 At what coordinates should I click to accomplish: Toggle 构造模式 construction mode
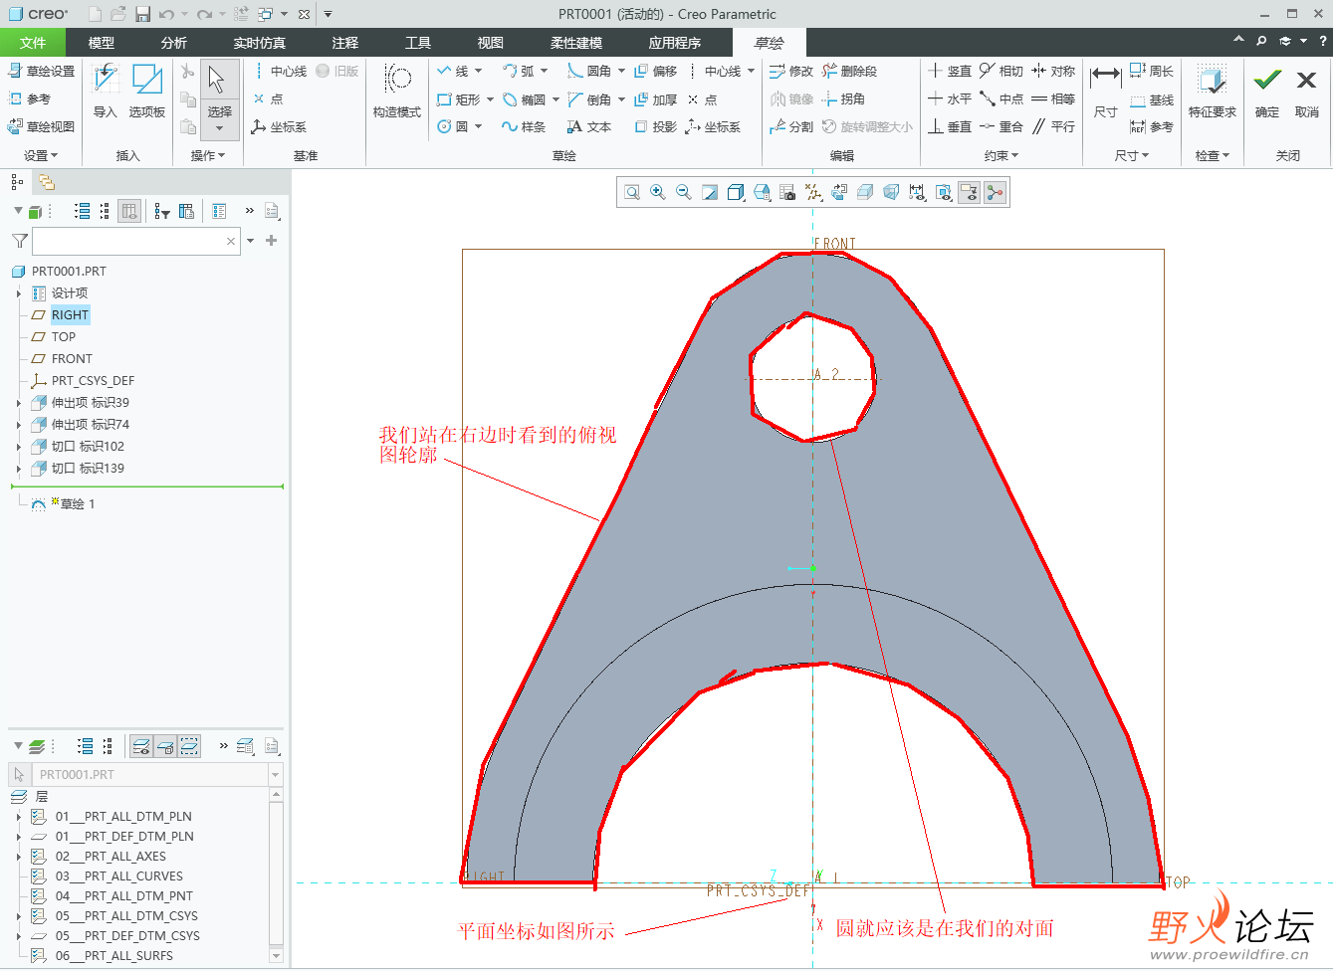tap(397, 91)
